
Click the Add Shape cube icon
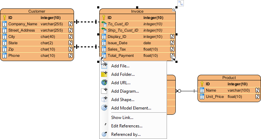[x=104, y=99]
